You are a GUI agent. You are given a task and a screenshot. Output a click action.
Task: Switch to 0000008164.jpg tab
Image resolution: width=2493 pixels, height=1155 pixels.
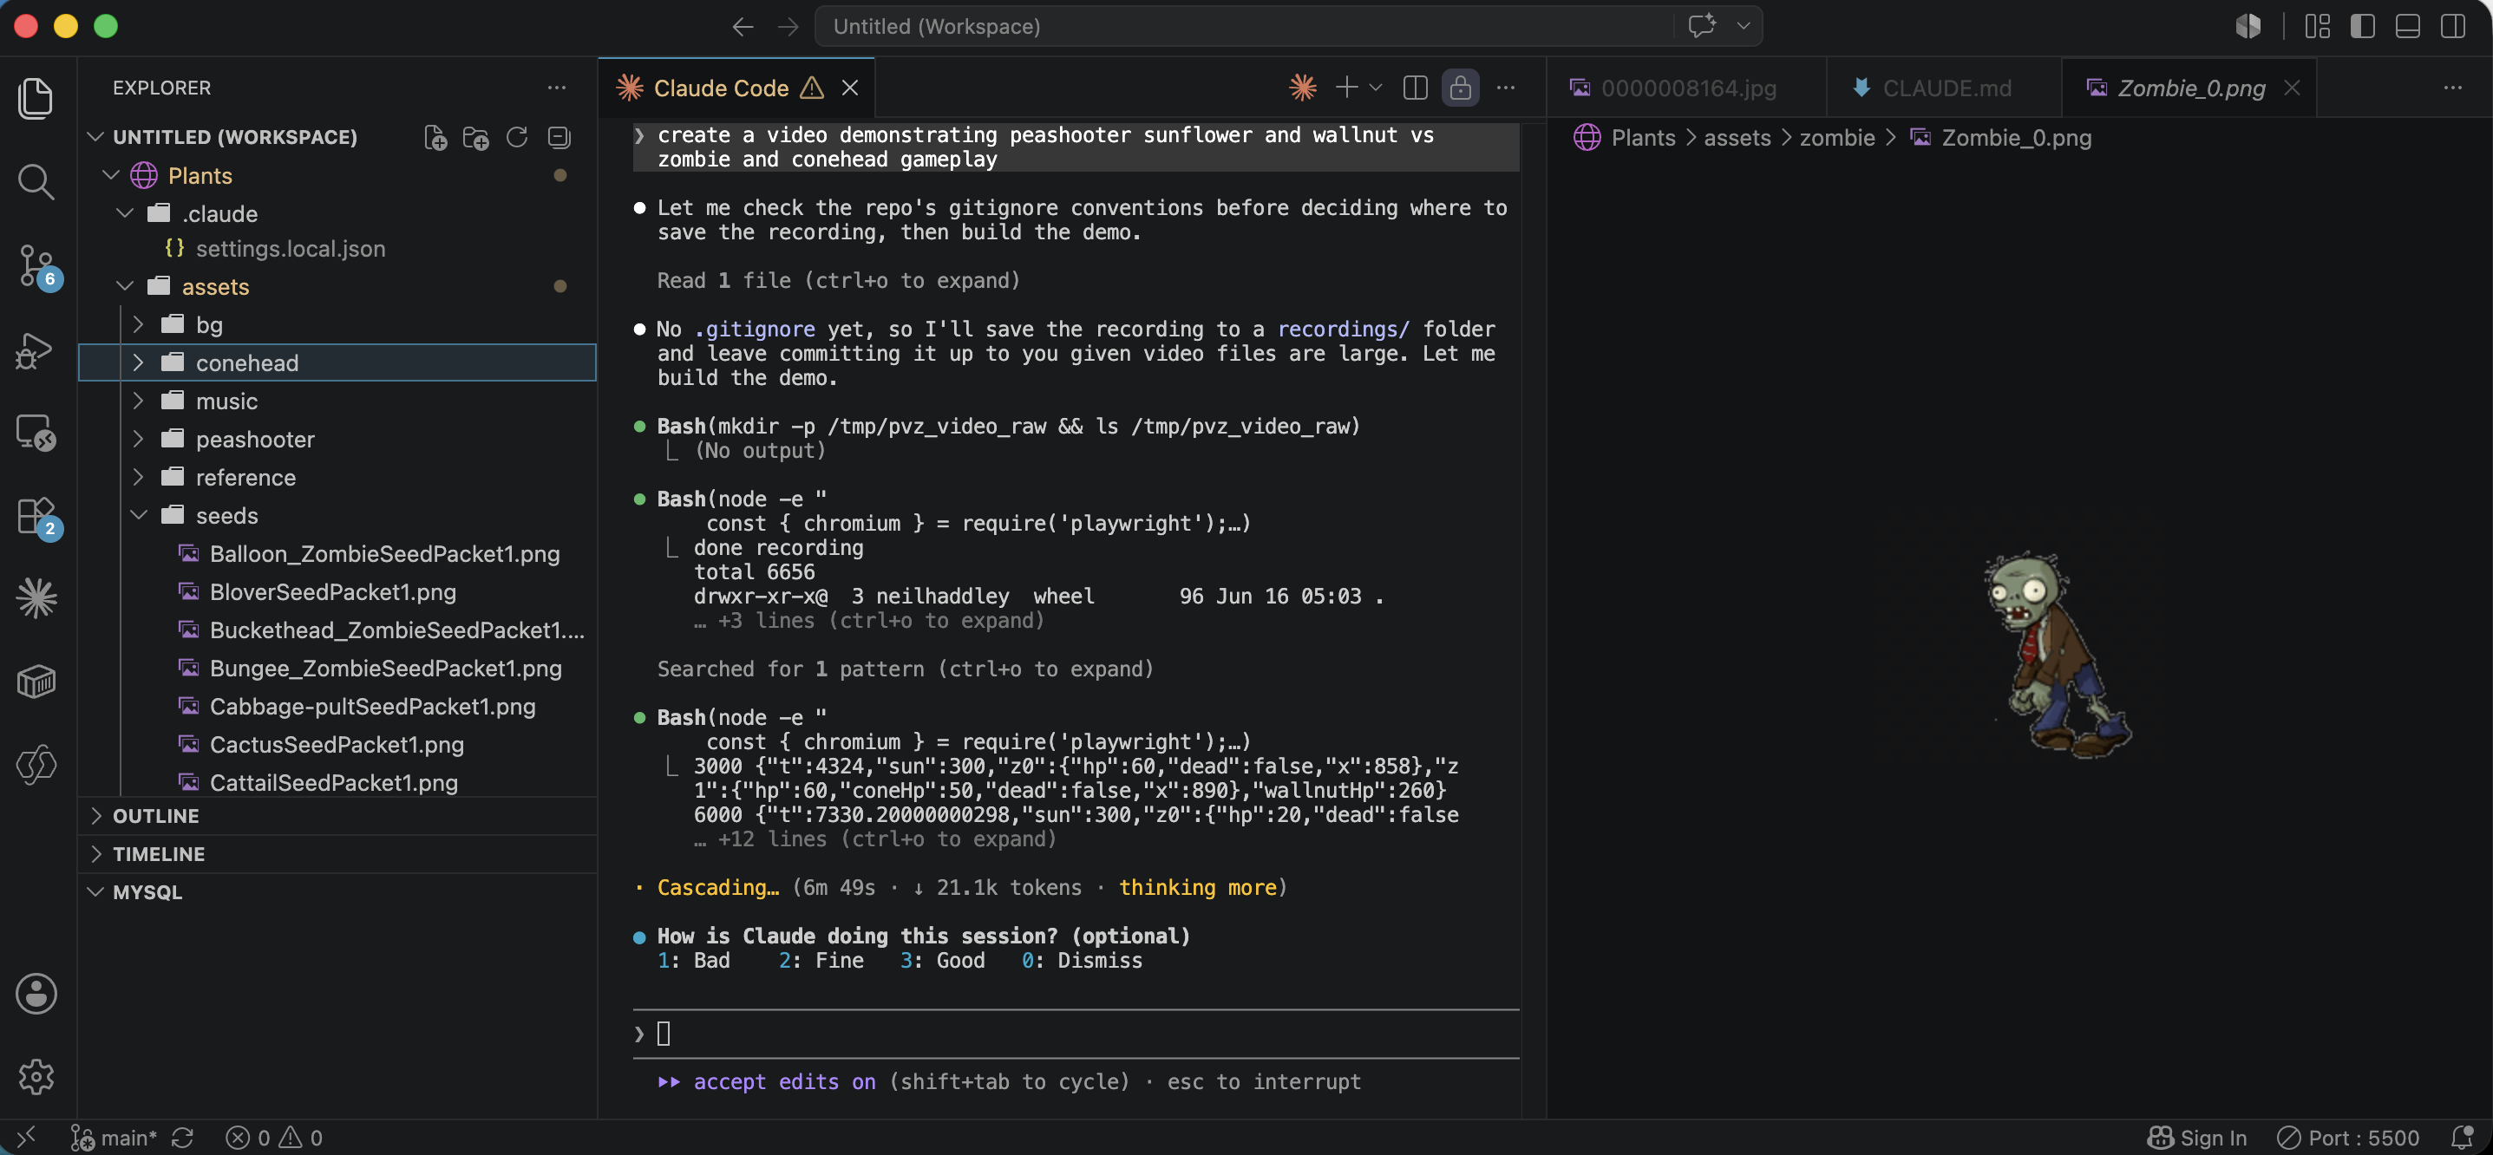coord(1687,88)
